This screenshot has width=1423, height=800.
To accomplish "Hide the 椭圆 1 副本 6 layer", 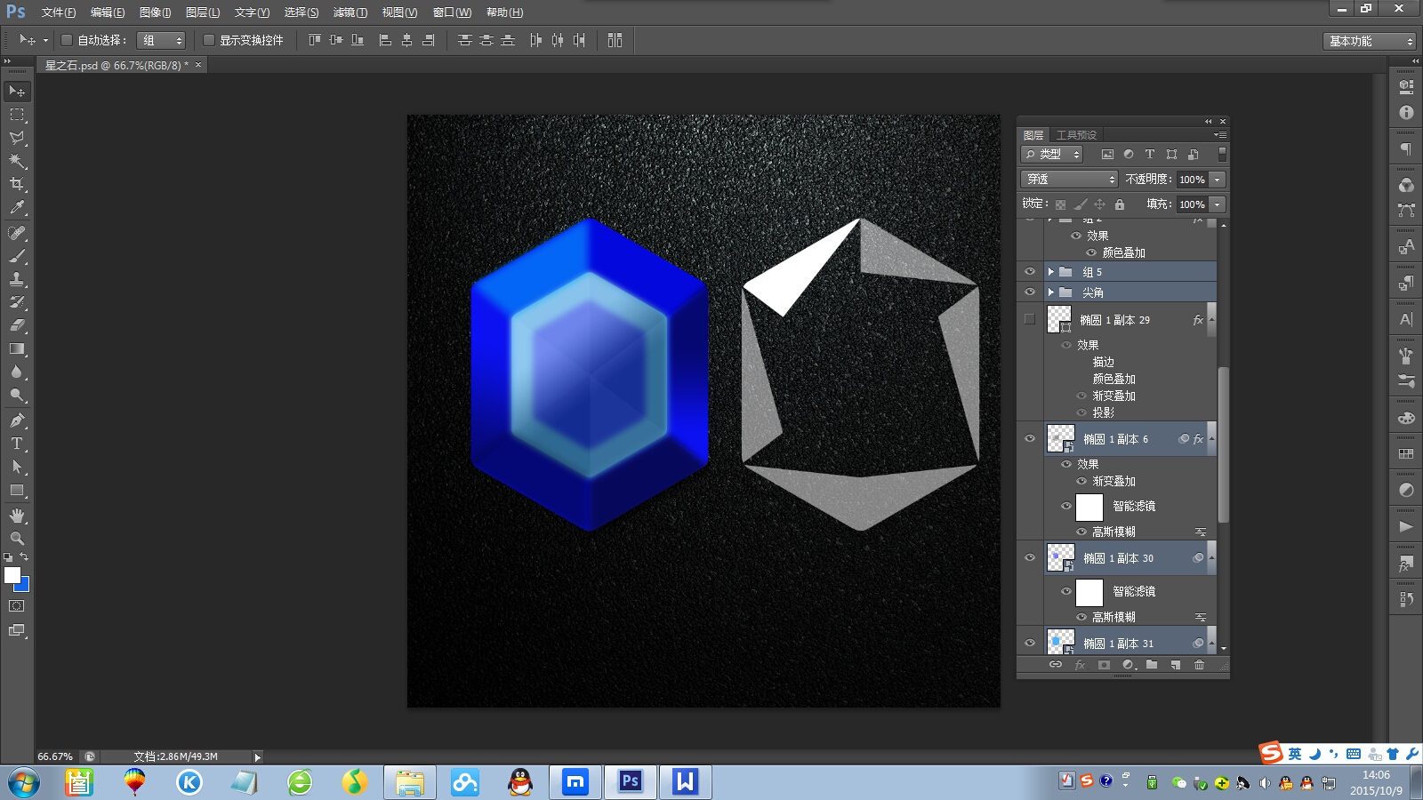I will (x=1030, y=438).
